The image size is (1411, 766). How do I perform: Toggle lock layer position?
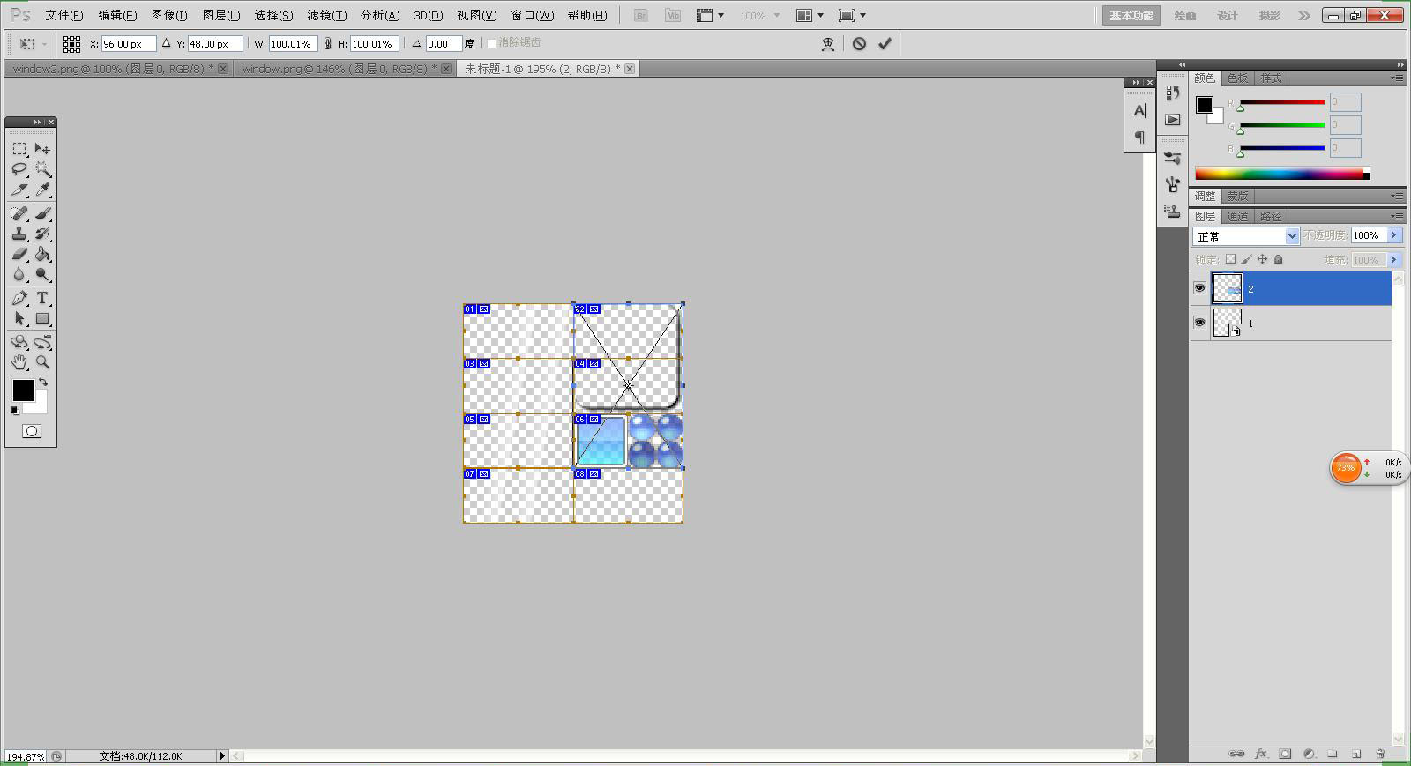[x=1263, y=259]
